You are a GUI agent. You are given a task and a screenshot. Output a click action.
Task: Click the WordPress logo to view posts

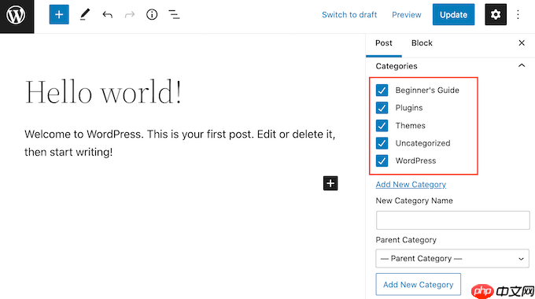17,16
